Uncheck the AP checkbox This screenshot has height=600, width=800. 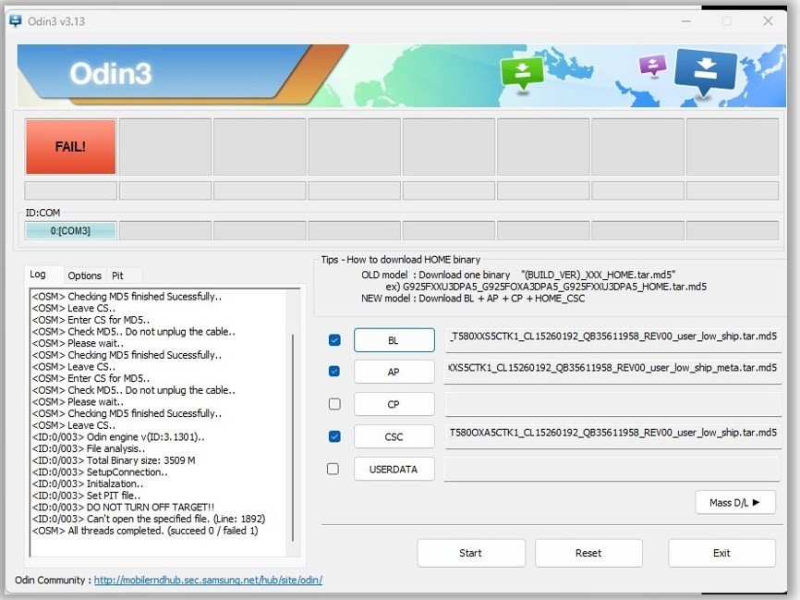334,372
